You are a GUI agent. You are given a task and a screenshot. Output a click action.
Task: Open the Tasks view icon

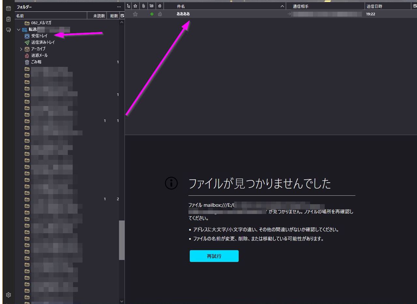(8, 19)
